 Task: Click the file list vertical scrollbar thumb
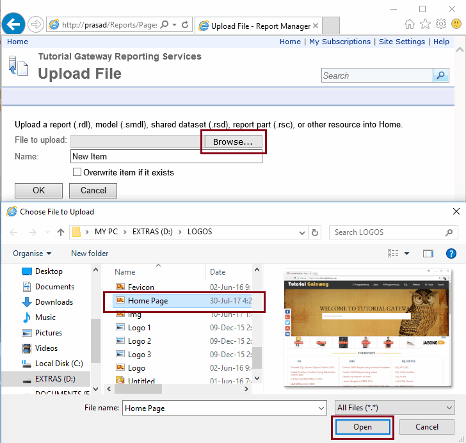257,358
